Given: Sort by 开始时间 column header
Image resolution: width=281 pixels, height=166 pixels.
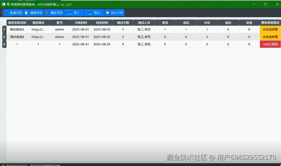Looking at the screenshot, I should click(81, 23).
